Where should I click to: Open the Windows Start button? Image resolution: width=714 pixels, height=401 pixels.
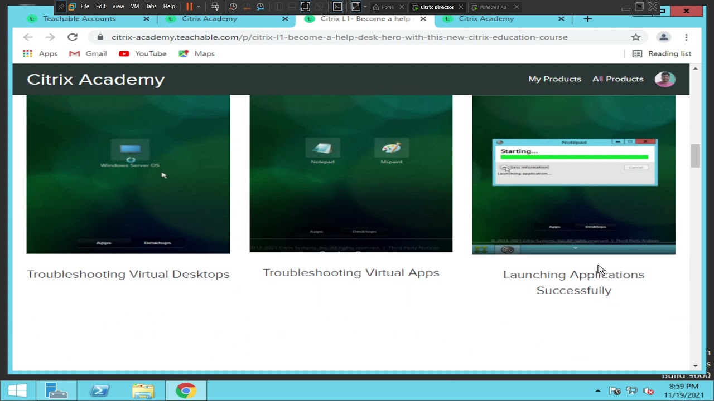point(17,391)
